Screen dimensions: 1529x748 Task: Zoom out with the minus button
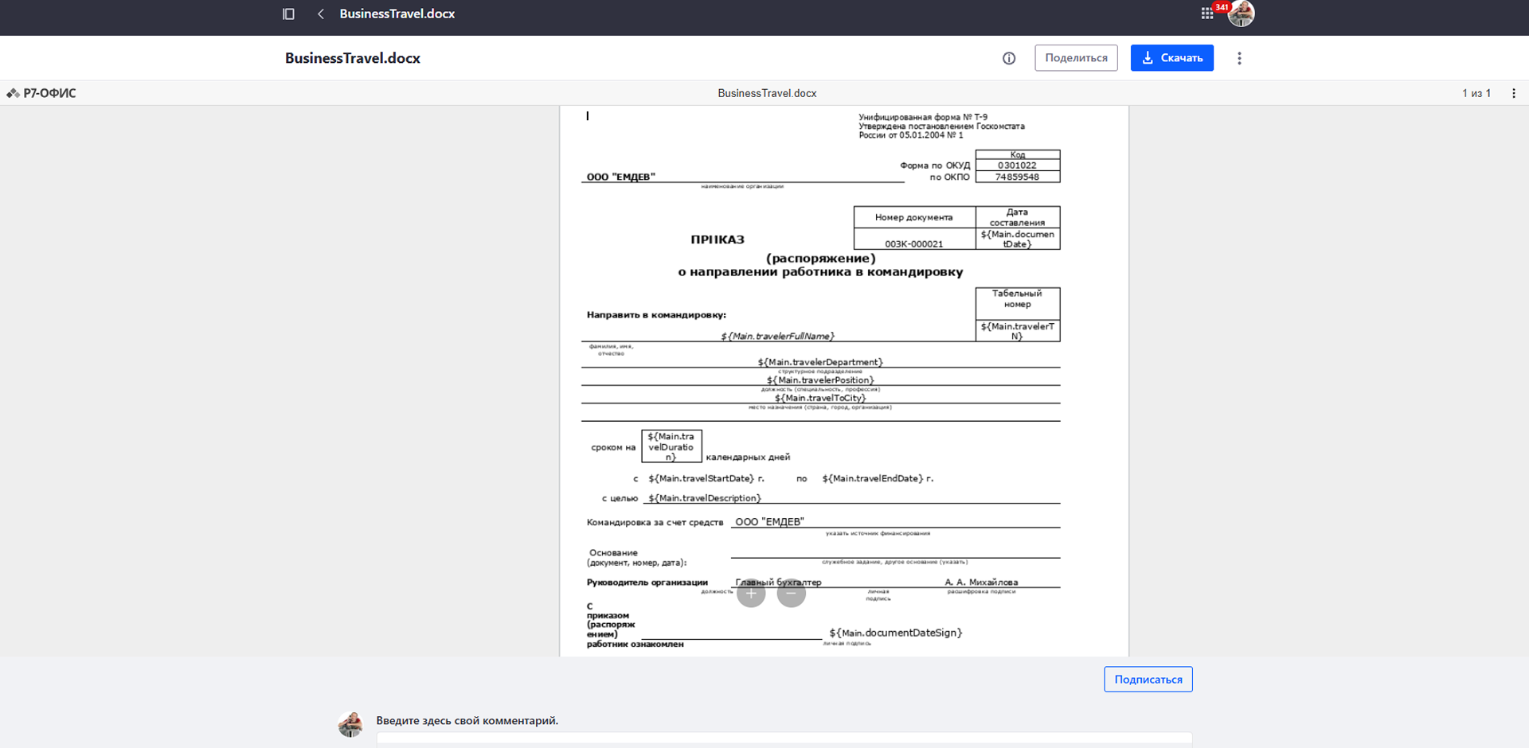[791, 593]
